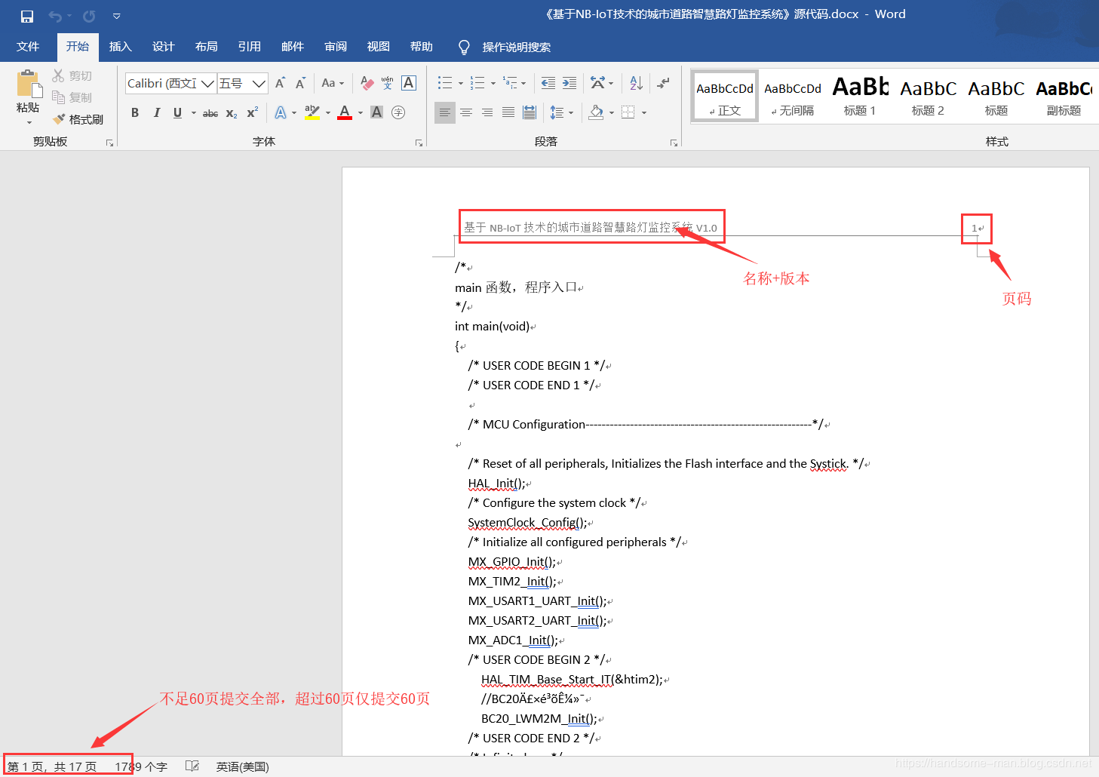Decrease font size with the shrink icon
Screen dimensions: 1099x777
[x=300, y=83]
